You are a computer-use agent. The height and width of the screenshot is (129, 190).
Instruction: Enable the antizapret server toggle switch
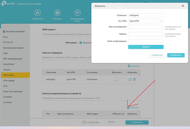[117, 79]
